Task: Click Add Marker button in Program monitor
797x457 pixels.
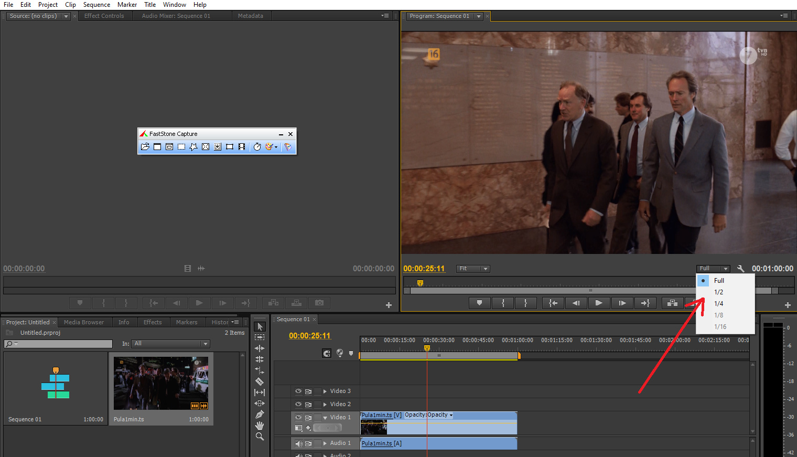Action: 479,303
